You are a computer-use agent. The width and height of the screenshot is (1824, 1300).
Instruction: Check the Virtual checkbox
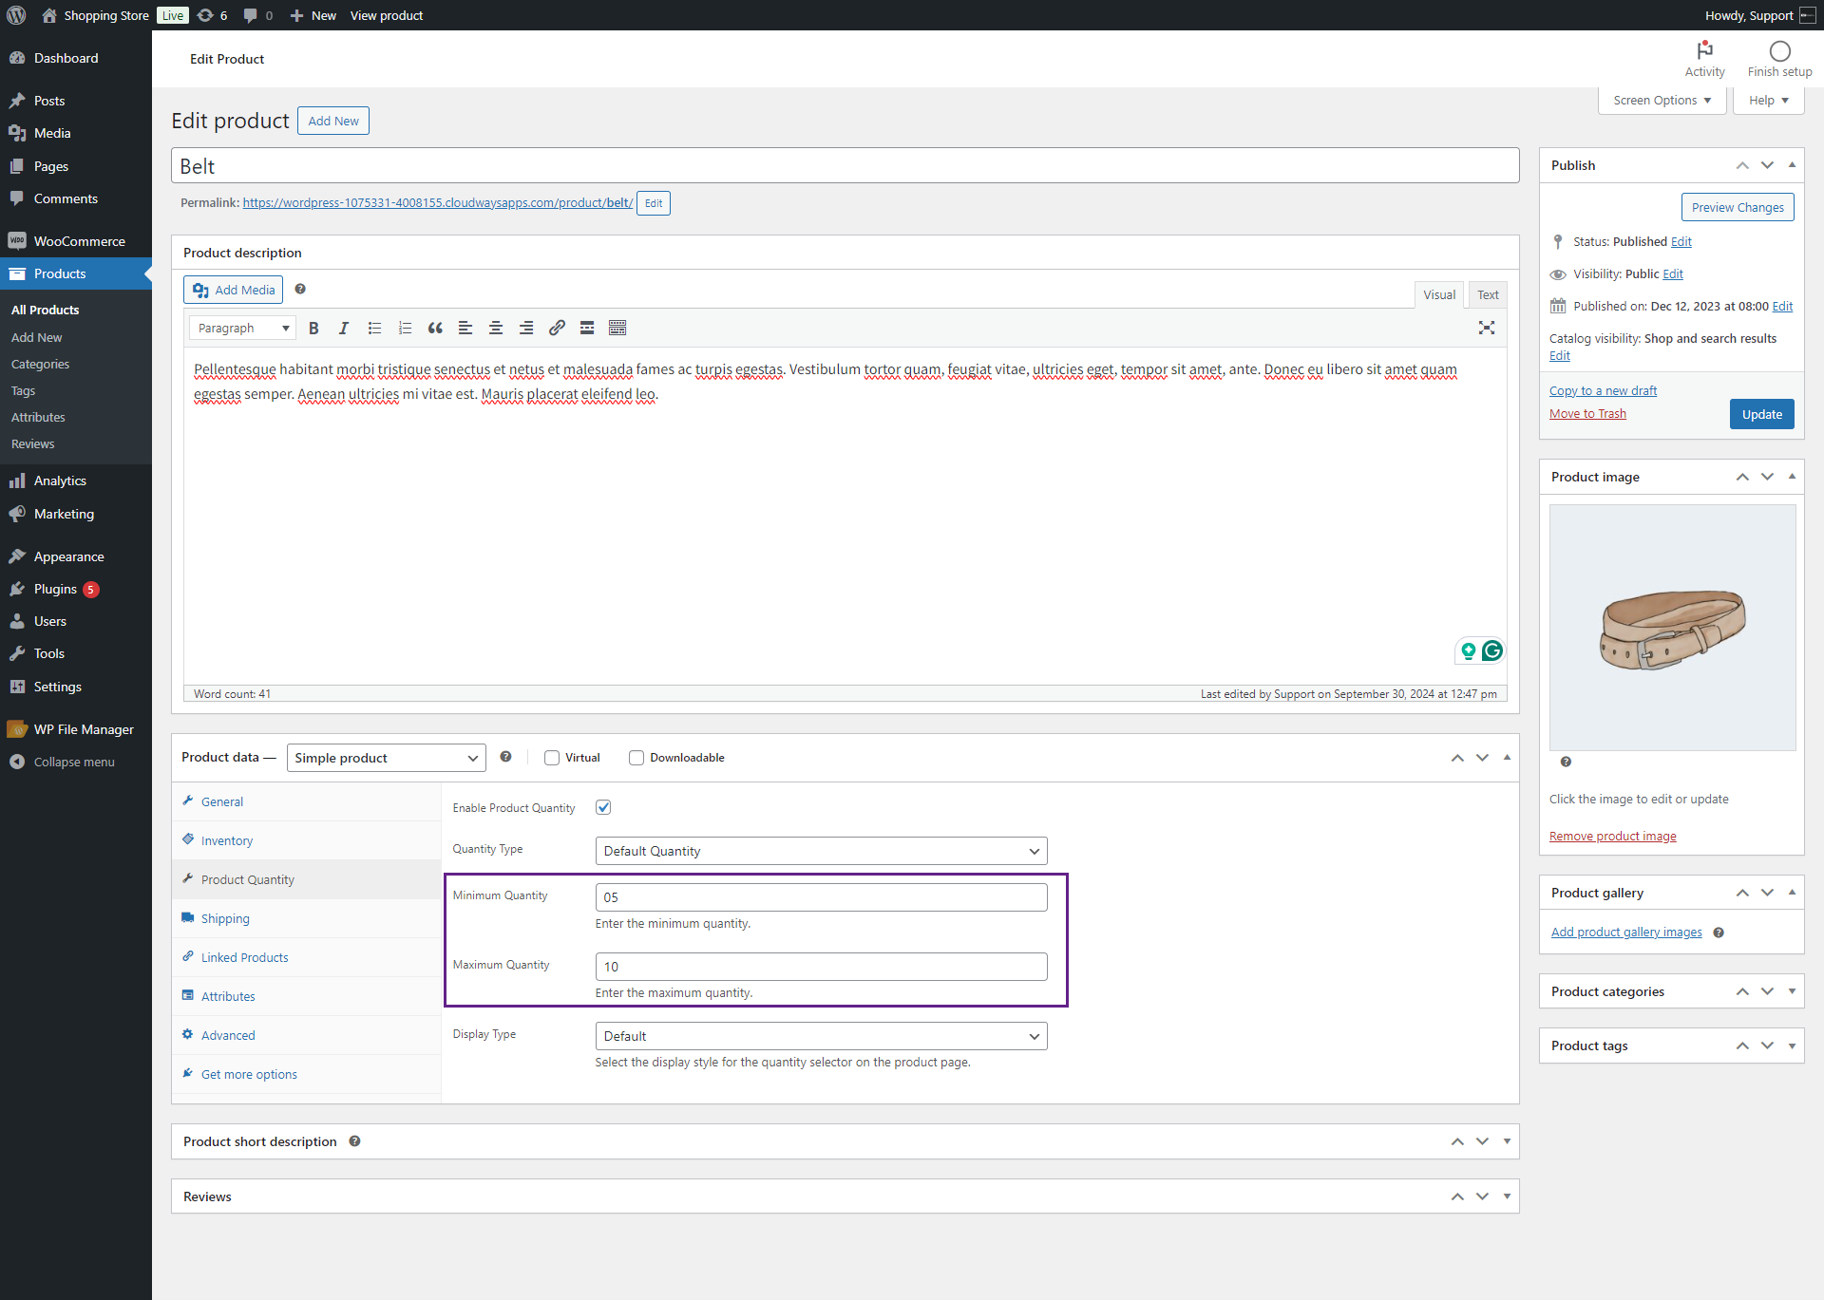click(x=552, y=758)
